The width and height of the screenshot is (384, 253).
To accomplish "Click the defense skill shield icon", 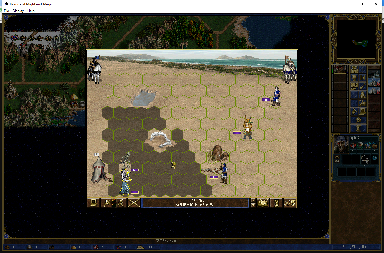I will [x=360, y=145].
